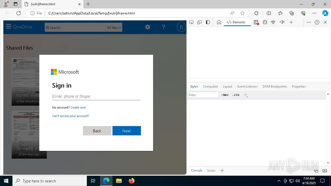Close the [vuln]iframe.html tab
Viewport: 331px width, 186px height.
point(79,4)
